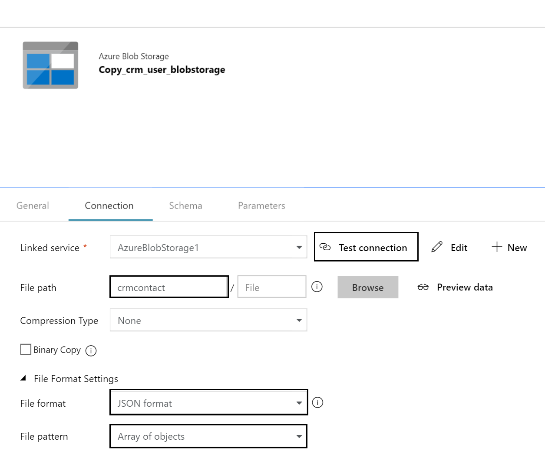Click the File Format Settings heading
Image resolution: width=545 pixels, height=454 pixels.
[76, 379]
